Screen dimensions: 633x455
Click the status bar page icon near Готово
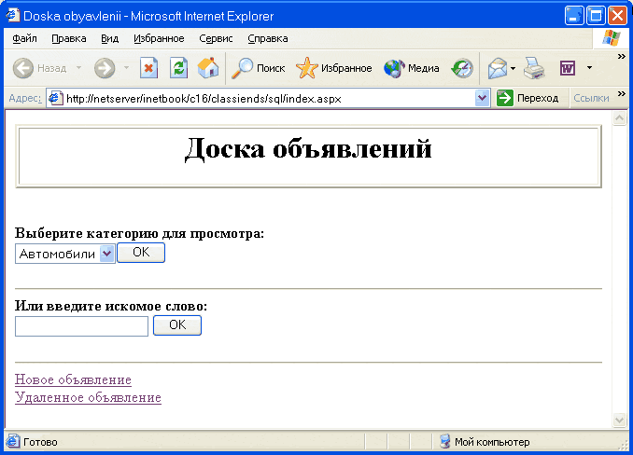(x=12, y=442)
